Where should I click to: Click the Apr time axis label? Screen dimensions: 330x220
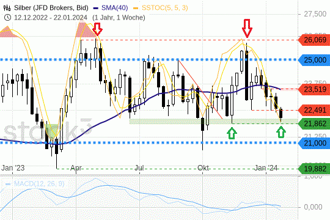(x=76, y=168)
